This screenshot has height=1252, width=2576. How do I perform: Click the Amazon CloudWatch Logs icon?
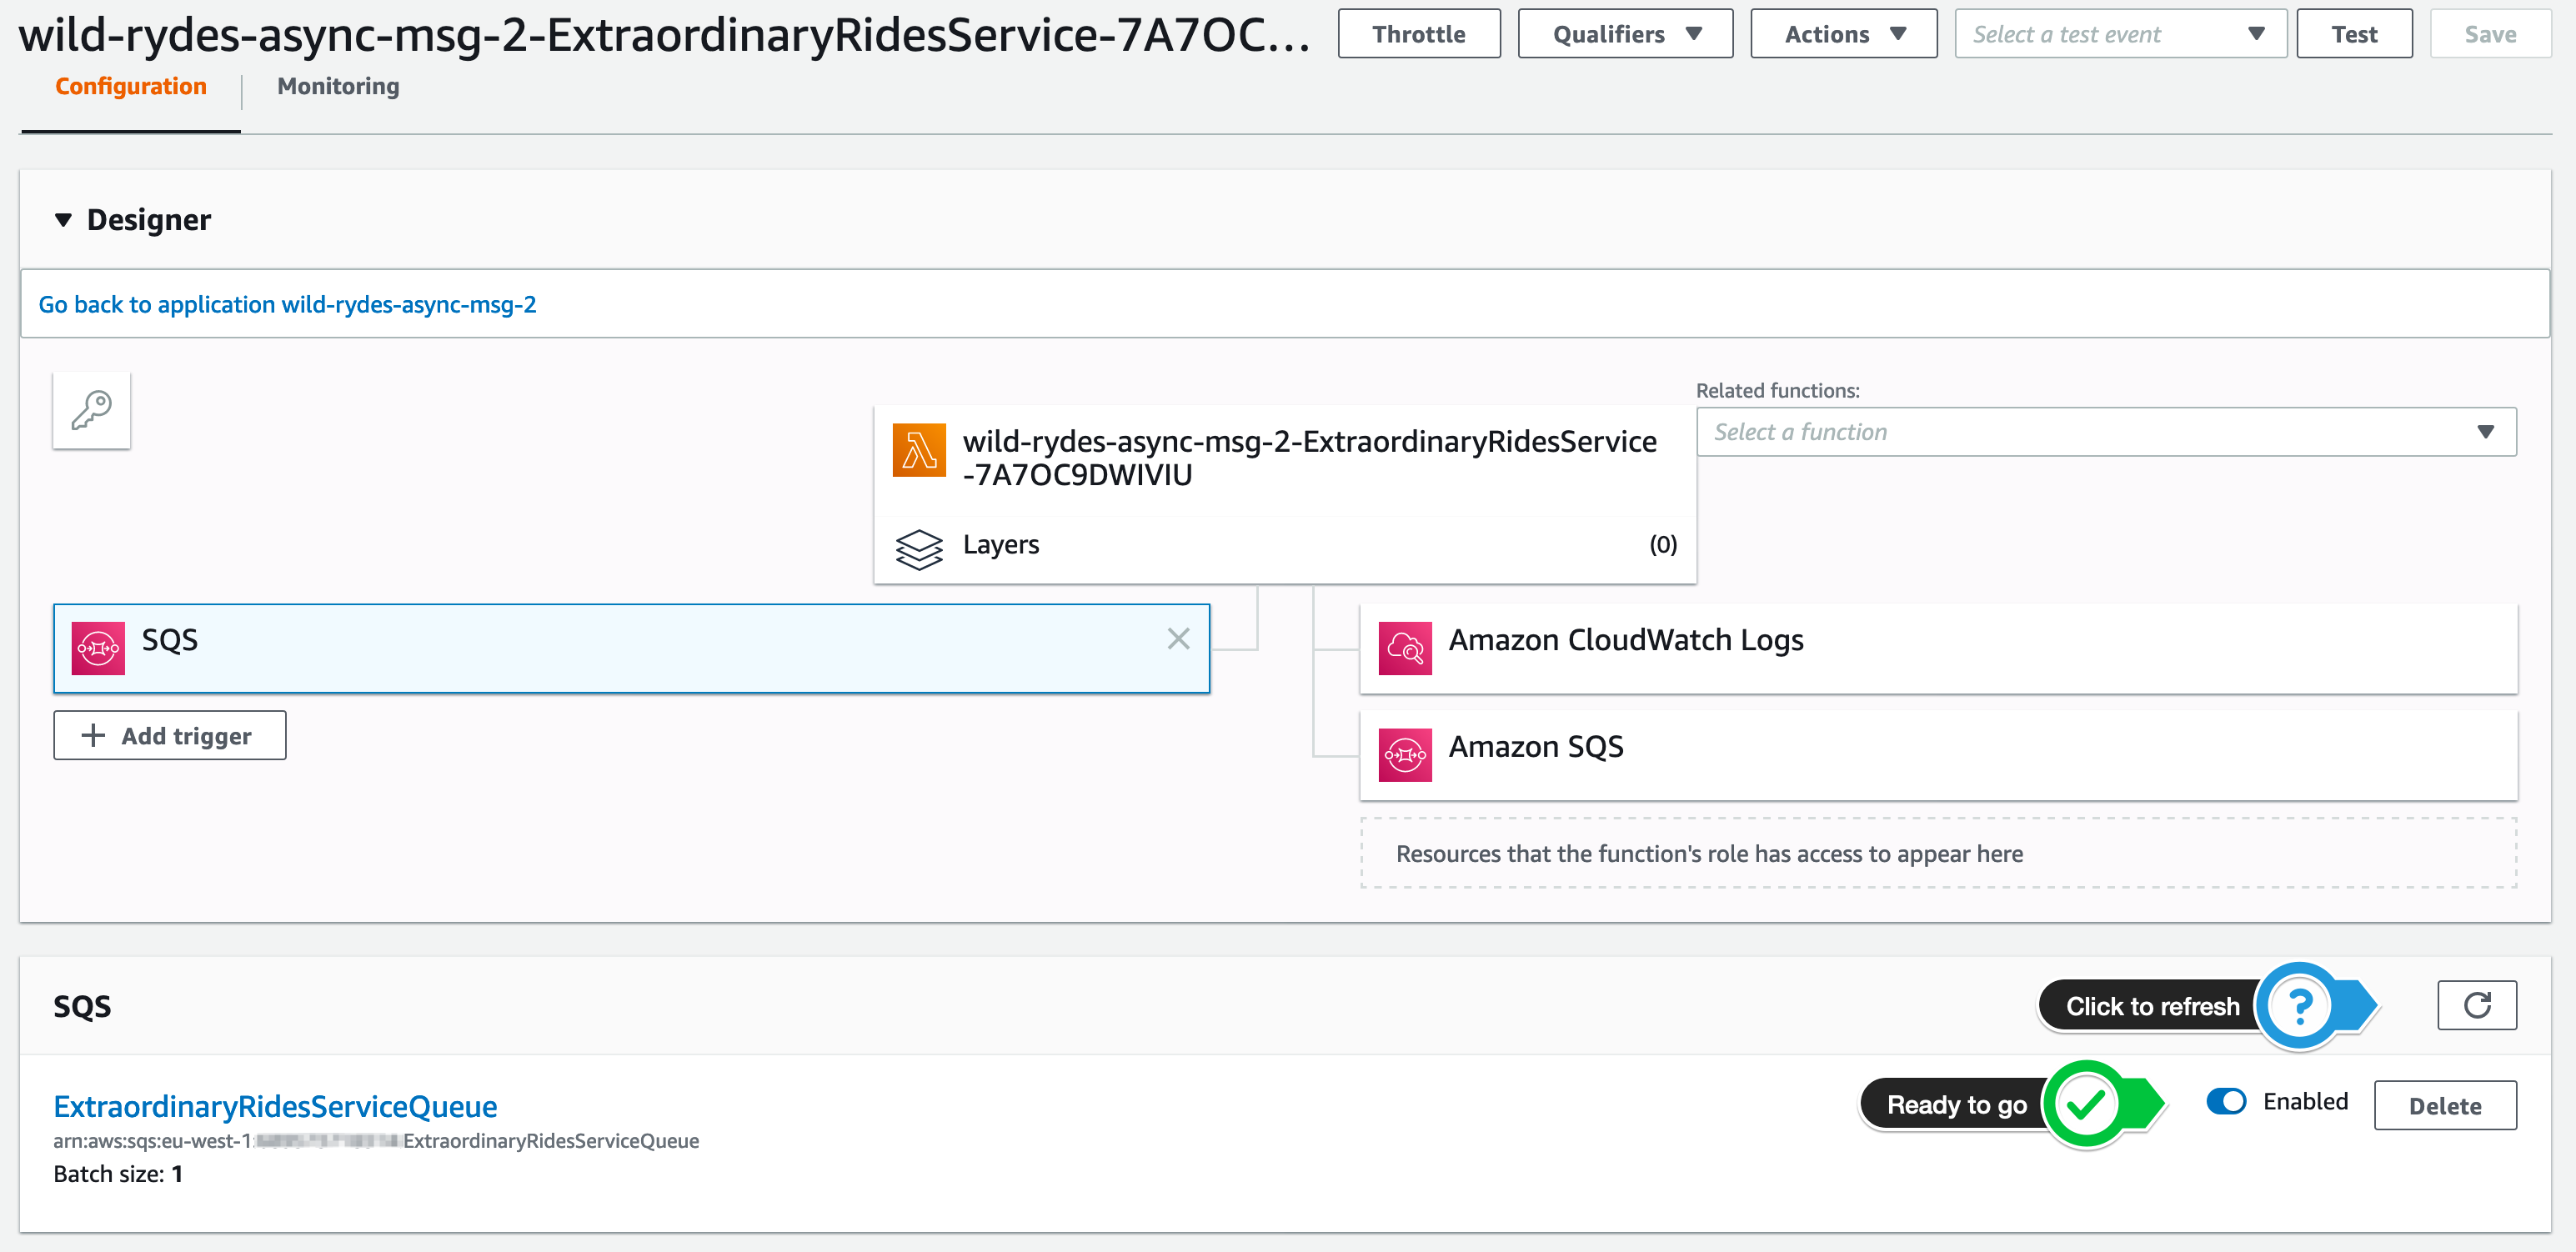(1405, 648)
